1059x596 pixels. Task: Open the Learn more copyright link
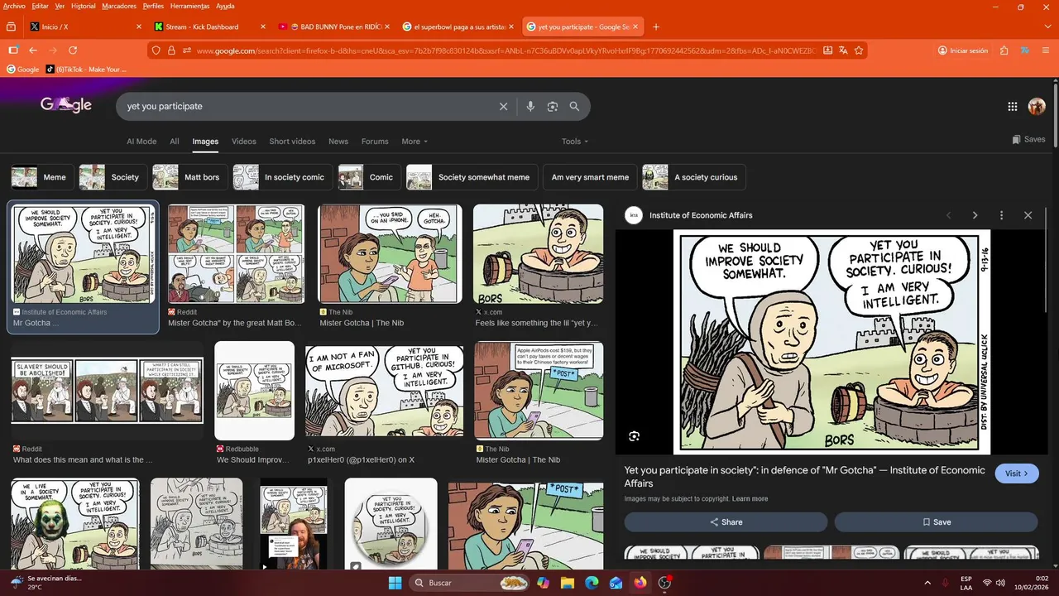point(750,498)
